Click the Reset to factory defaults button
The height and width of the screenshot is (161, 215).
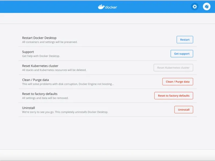[x=174, y=96]
